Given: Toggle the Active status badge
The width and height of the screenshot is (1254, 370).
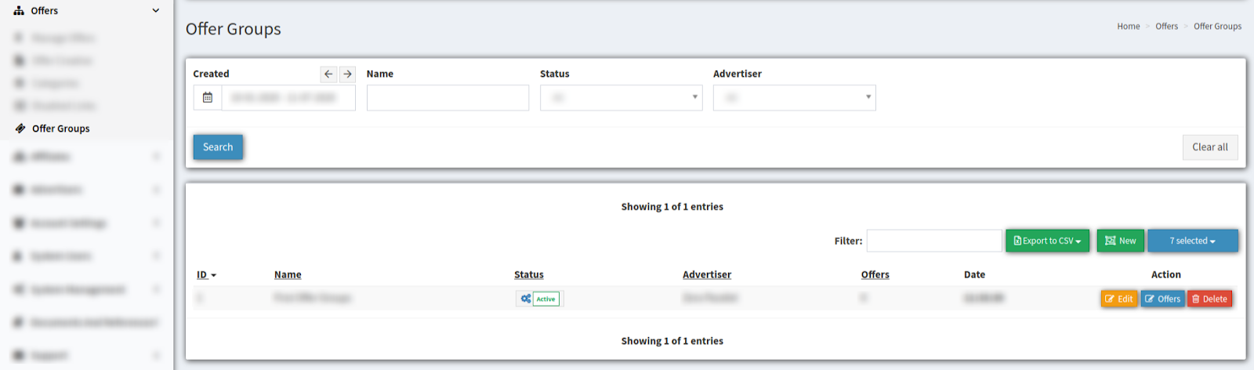Looking at the screenshot, I should [x=546, y=299].
